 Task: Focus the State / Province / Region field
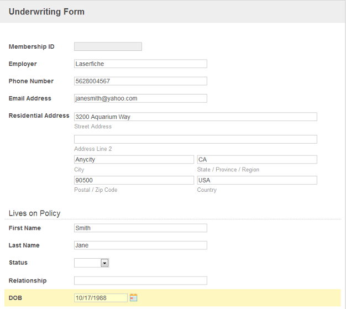pos(257,160)
